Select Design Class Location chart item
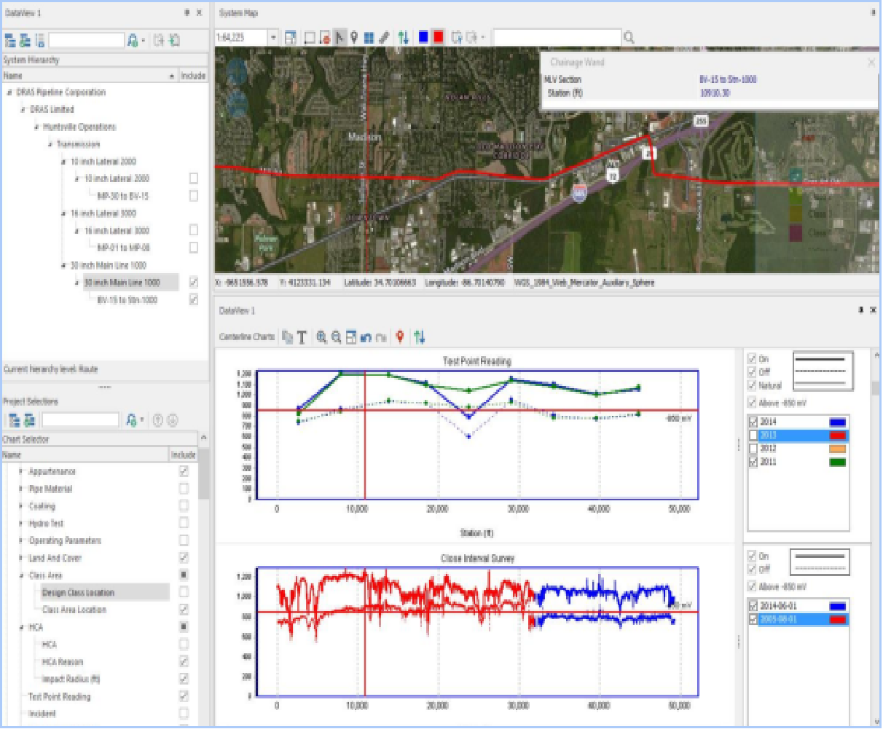883x729 pixels. point(78,593)
